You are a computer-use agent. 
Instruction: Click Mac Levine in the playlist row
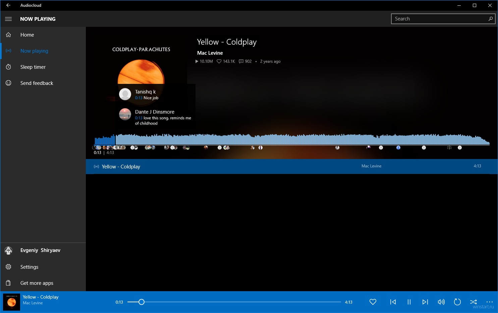coord(371,166)
